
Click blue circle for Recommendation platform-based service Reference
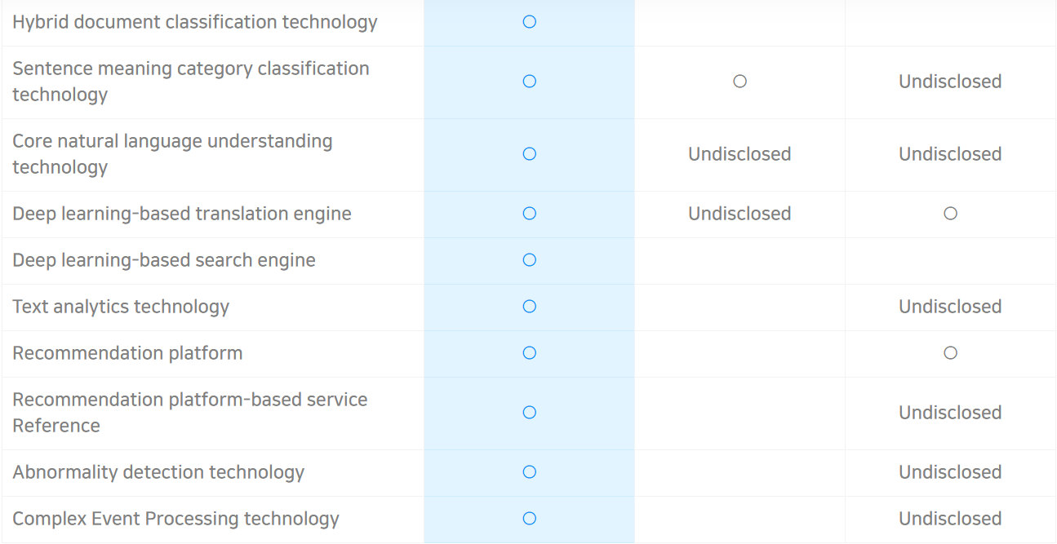click(x=529, y=413)
